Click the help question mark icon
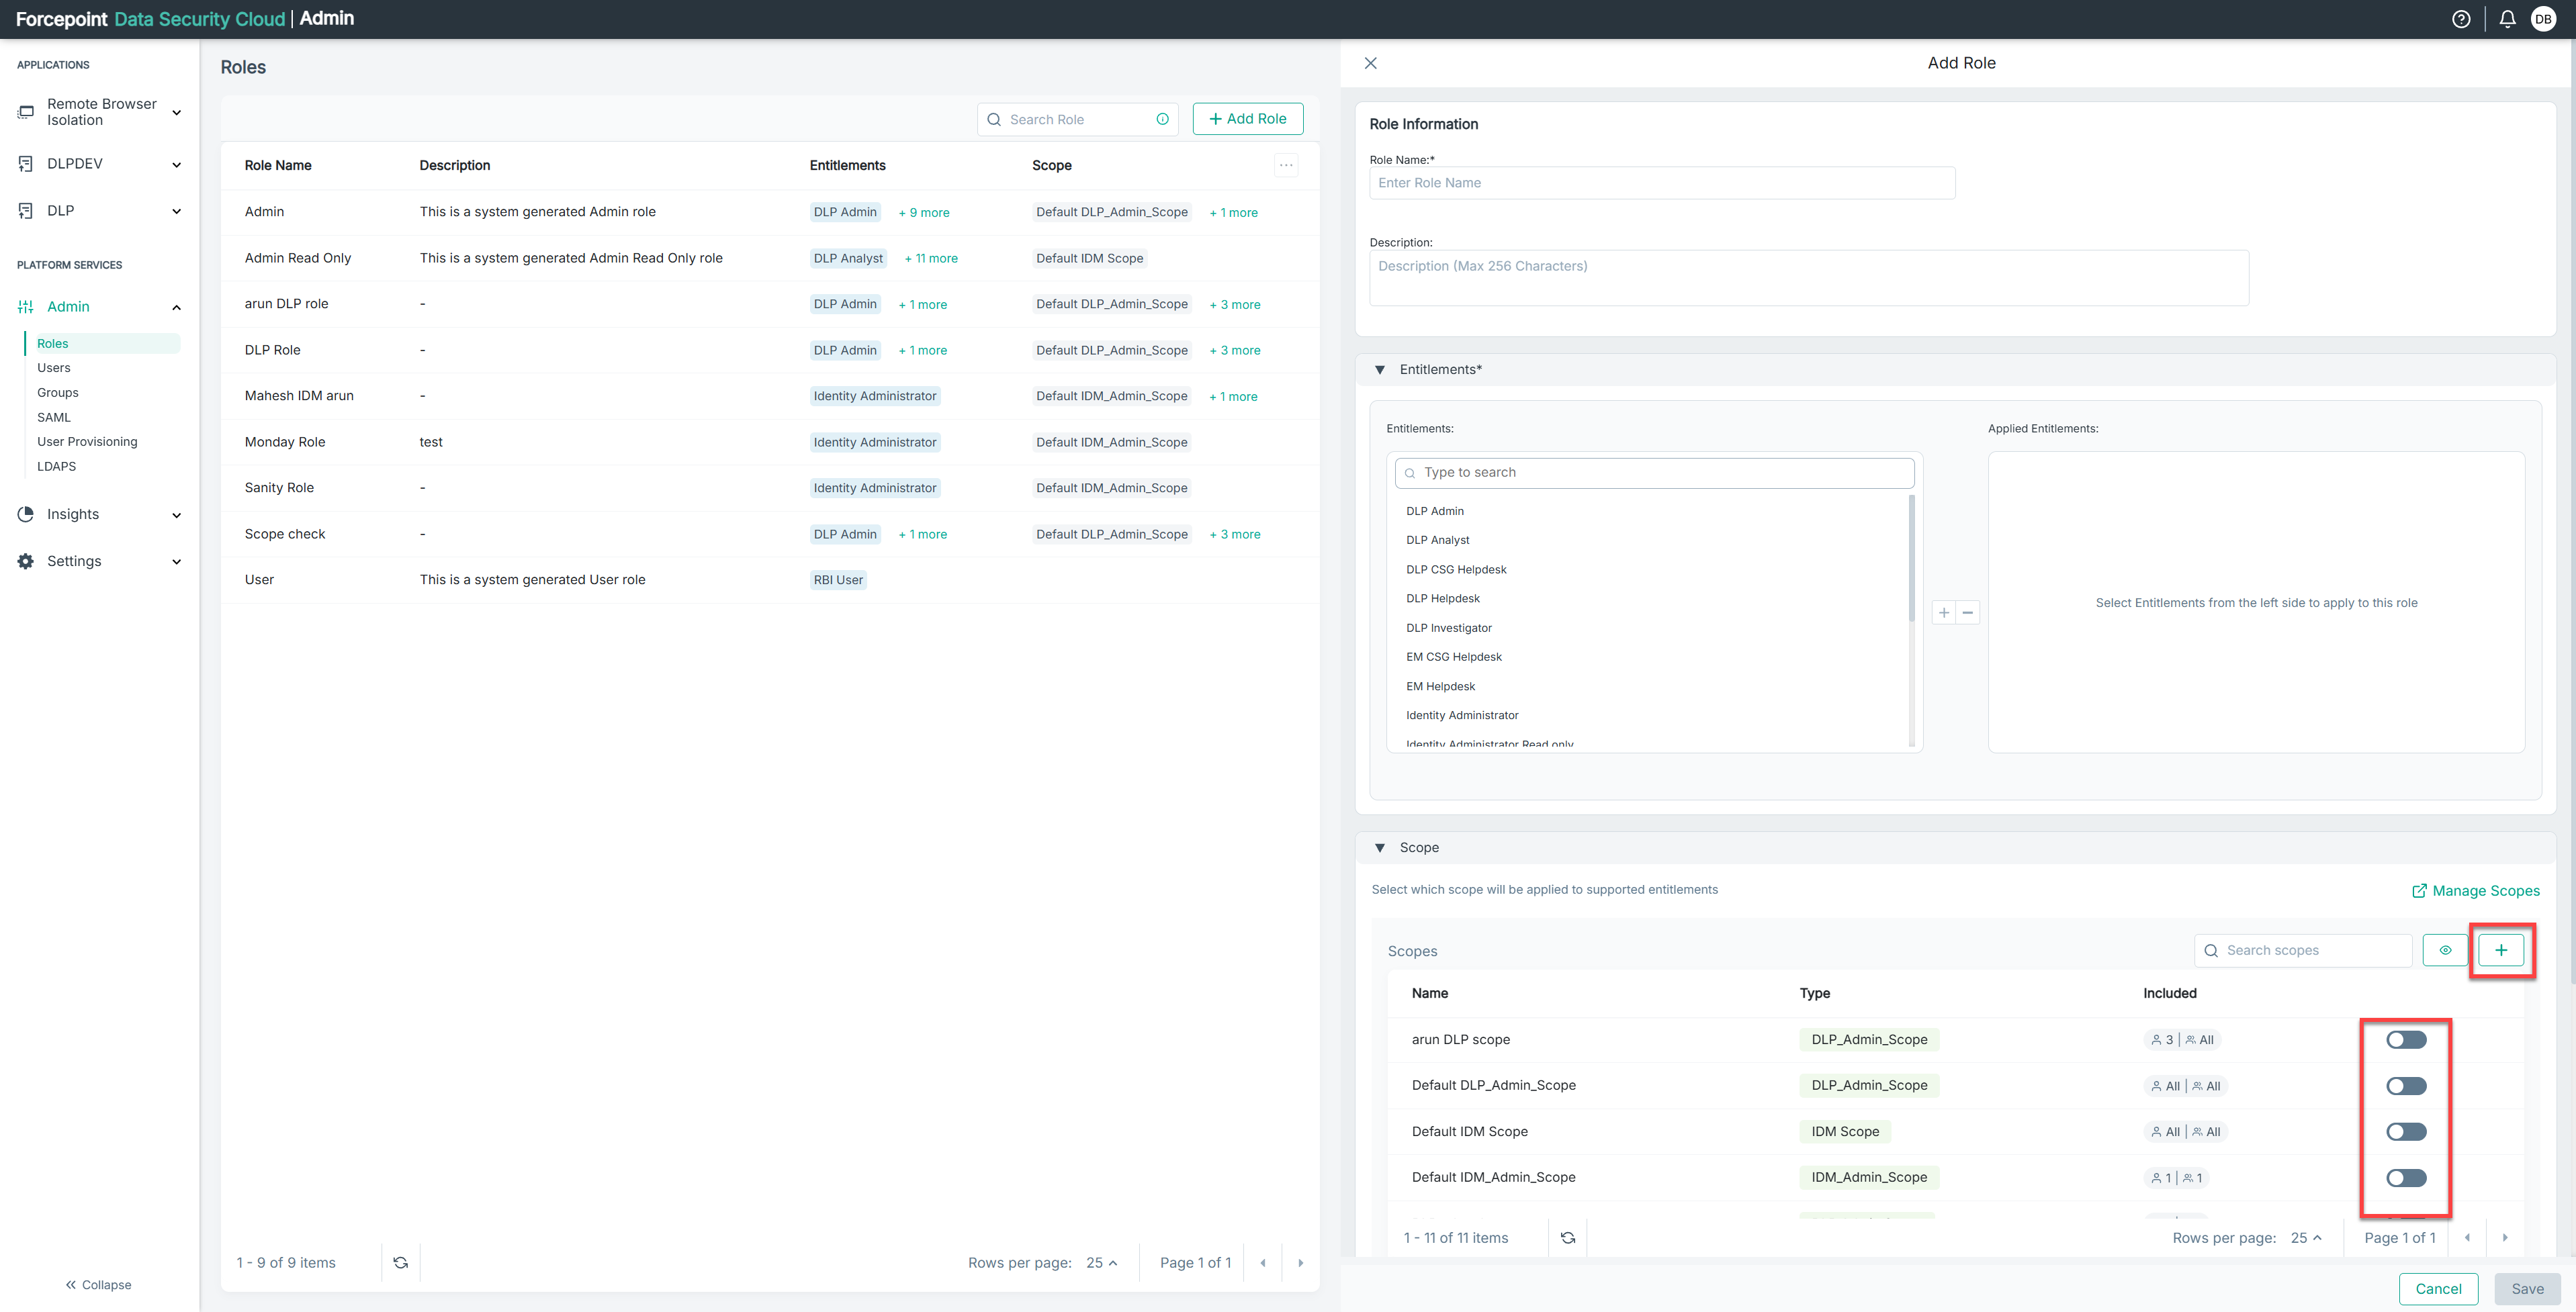Viewport: 2576px width, 1312px height. [x=2461, y=19]
